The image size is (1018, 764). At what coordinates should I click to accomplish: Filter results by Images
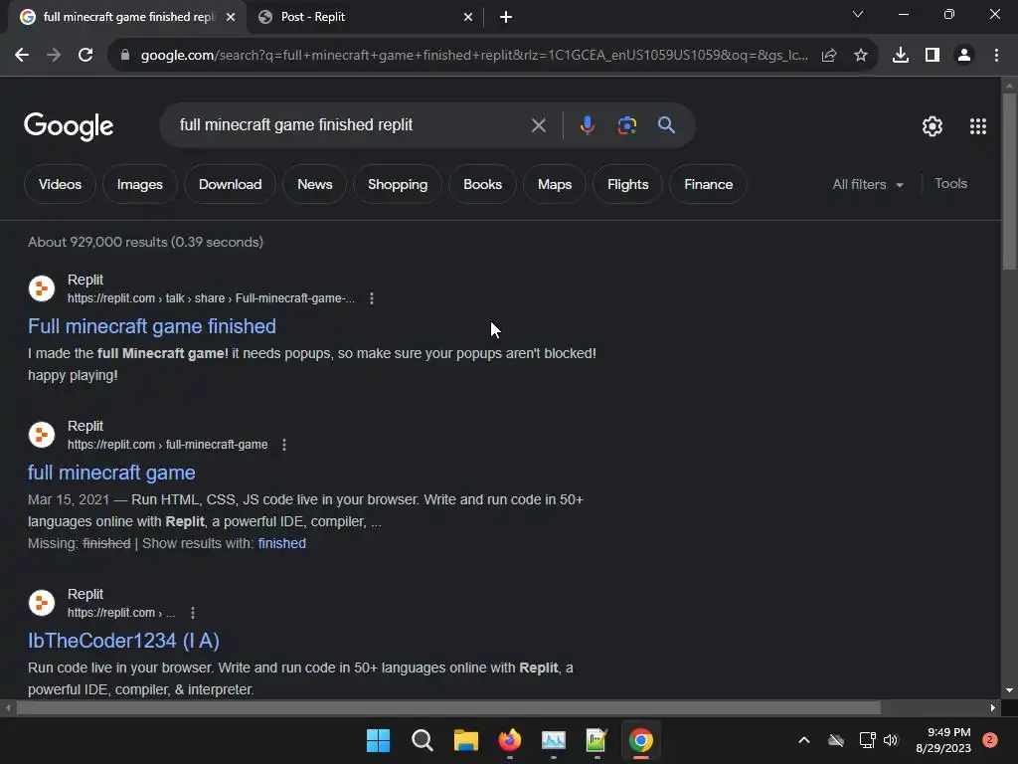(x=139, y=184)
